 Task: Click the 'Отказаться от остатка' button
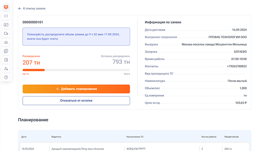[76, 101]
